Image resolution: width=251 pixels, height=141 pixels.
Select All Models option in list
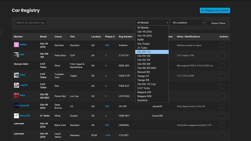point(152,28)
